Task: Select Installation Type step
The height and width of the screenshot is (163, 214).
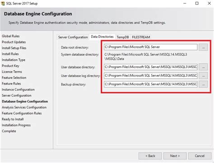Action: [x=14, y=60]
